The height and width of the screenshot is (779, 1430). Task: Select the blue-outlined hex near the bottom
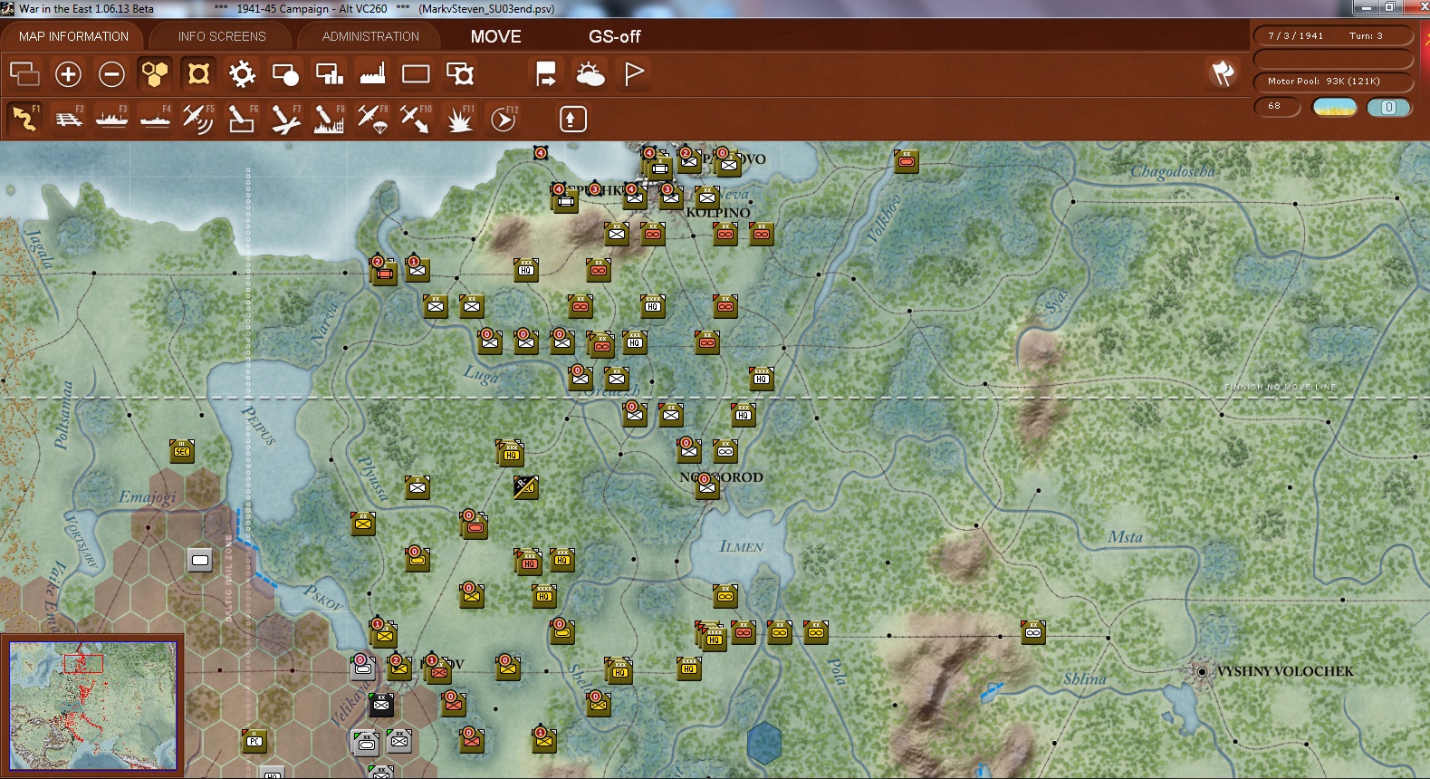[764, 742]
